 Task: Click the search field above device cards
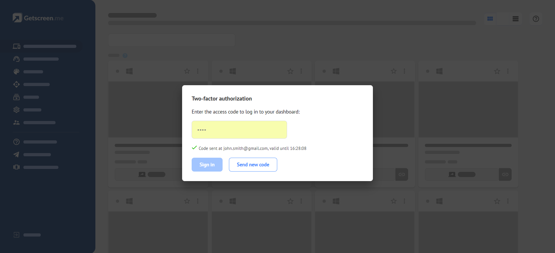[x=172, y=40]
